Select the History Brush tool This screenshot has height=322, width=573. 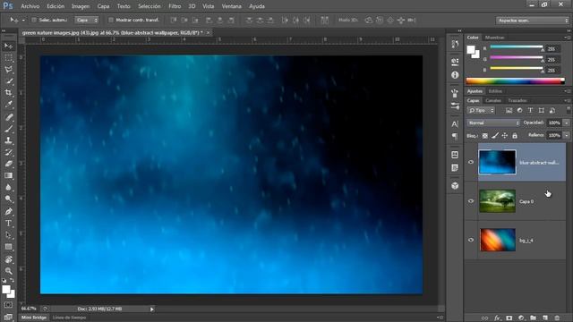coord(8,152)
